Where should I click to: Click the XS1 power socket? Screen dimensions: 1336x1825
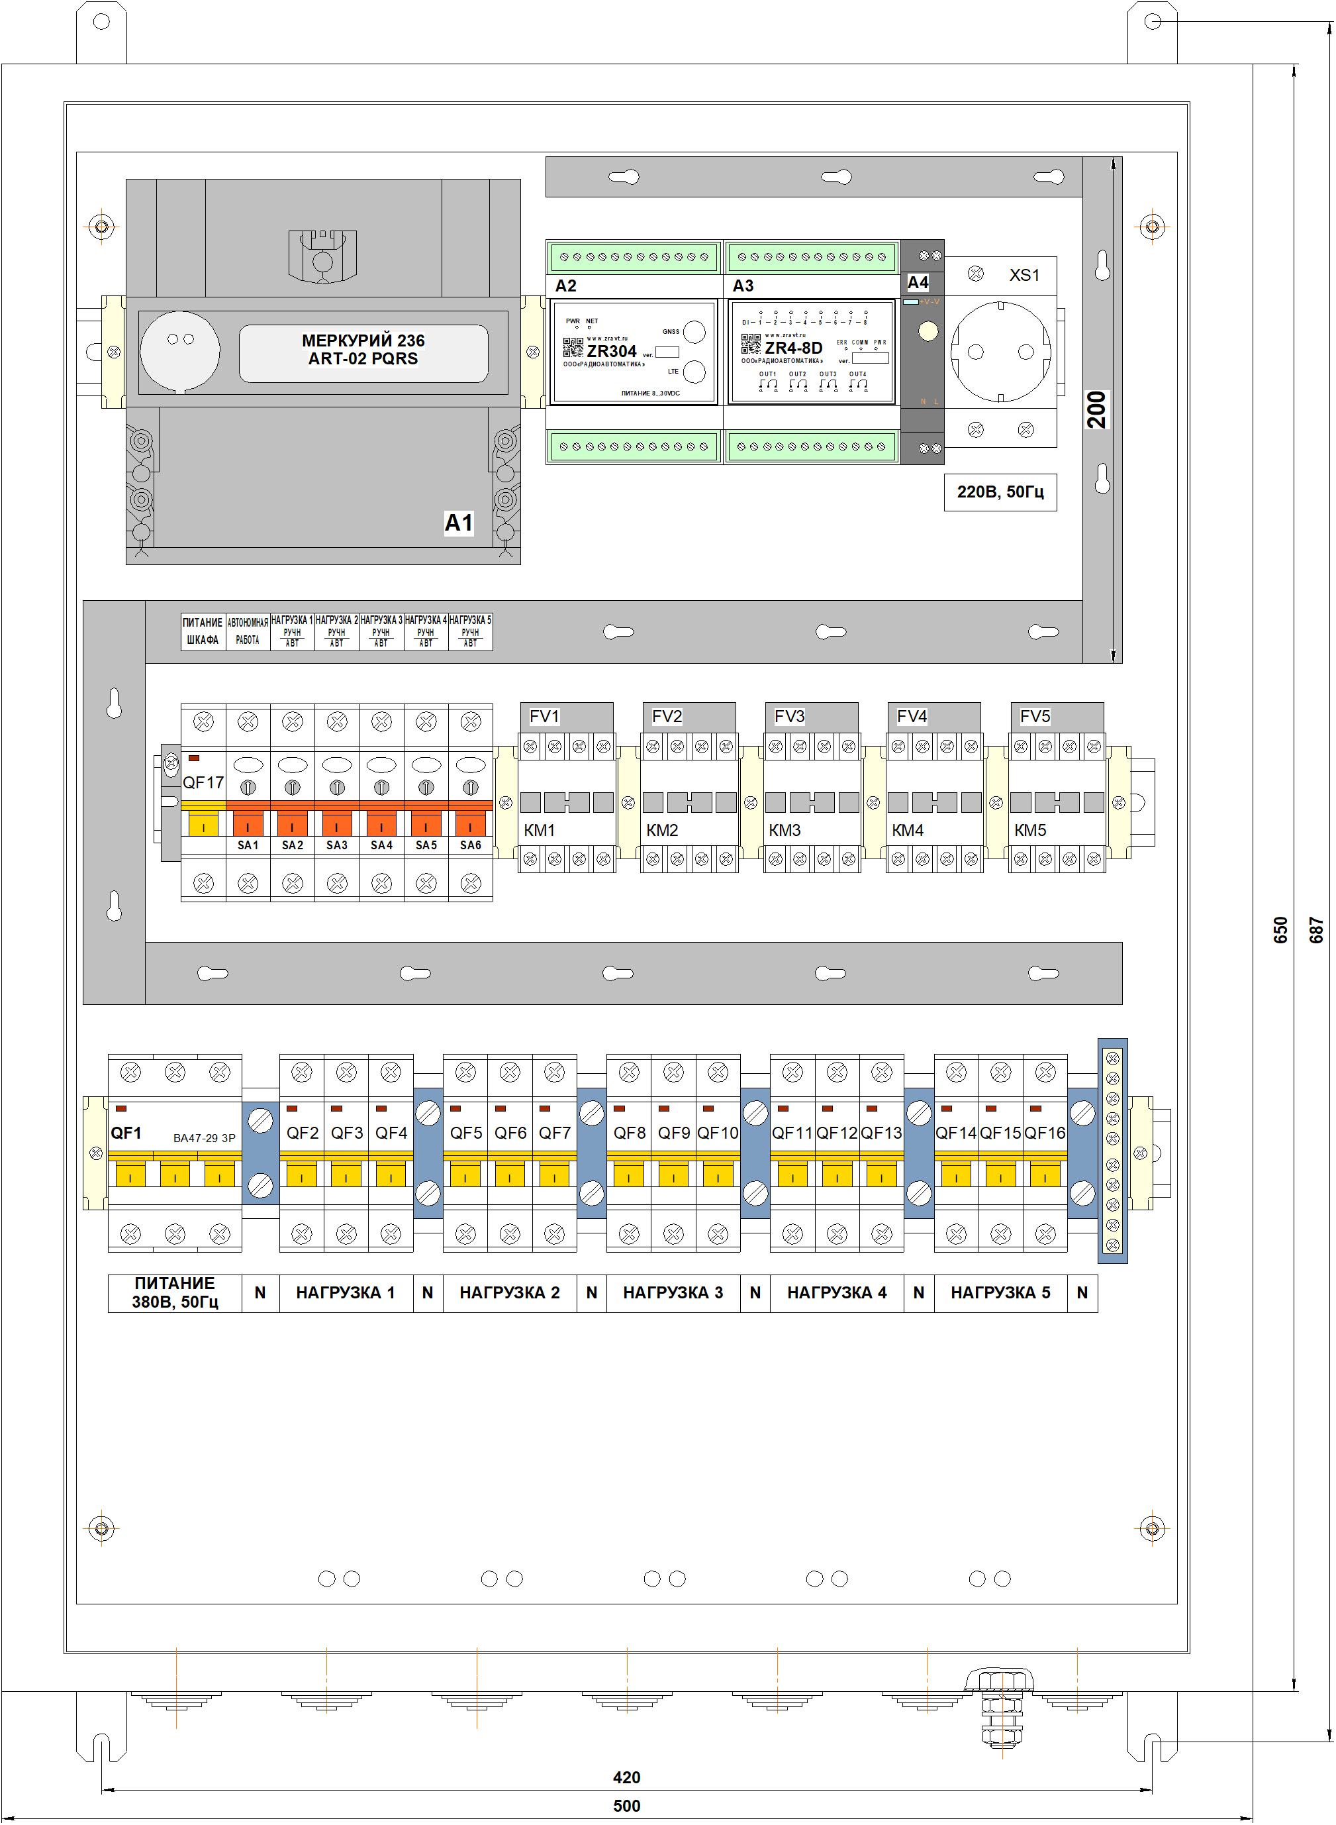coord(1000,352)
